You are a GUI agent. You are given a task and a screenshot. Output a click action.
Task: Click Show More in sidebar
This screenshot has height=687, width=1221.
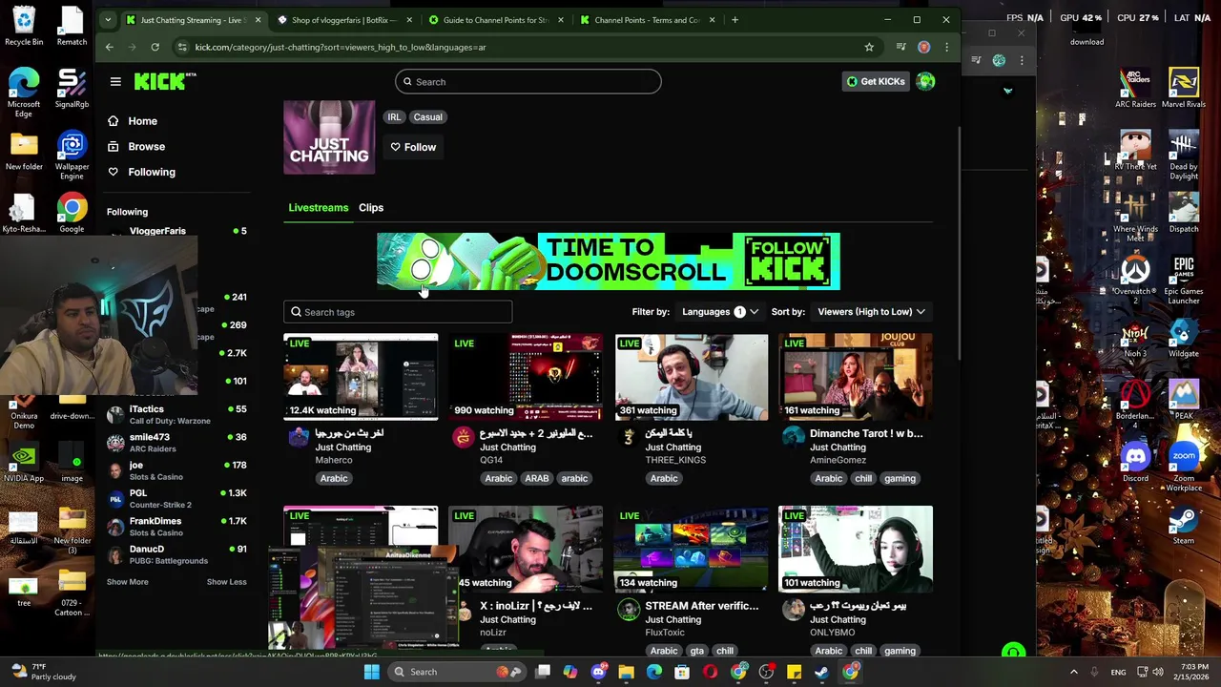[x=127, y=582]
